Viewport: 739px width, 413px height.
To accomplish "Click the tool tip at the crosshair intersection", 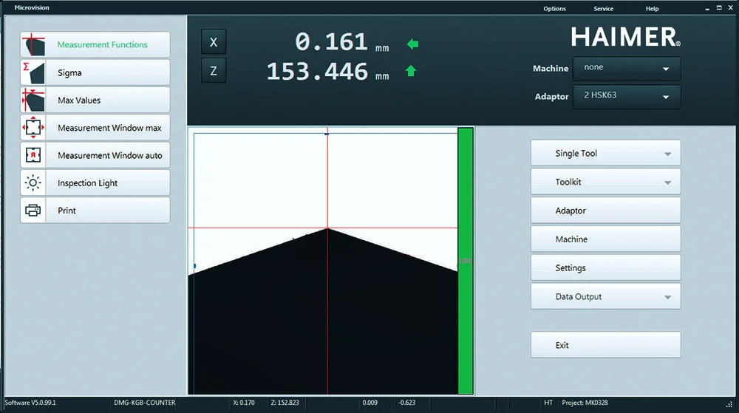I will [327, 228].
